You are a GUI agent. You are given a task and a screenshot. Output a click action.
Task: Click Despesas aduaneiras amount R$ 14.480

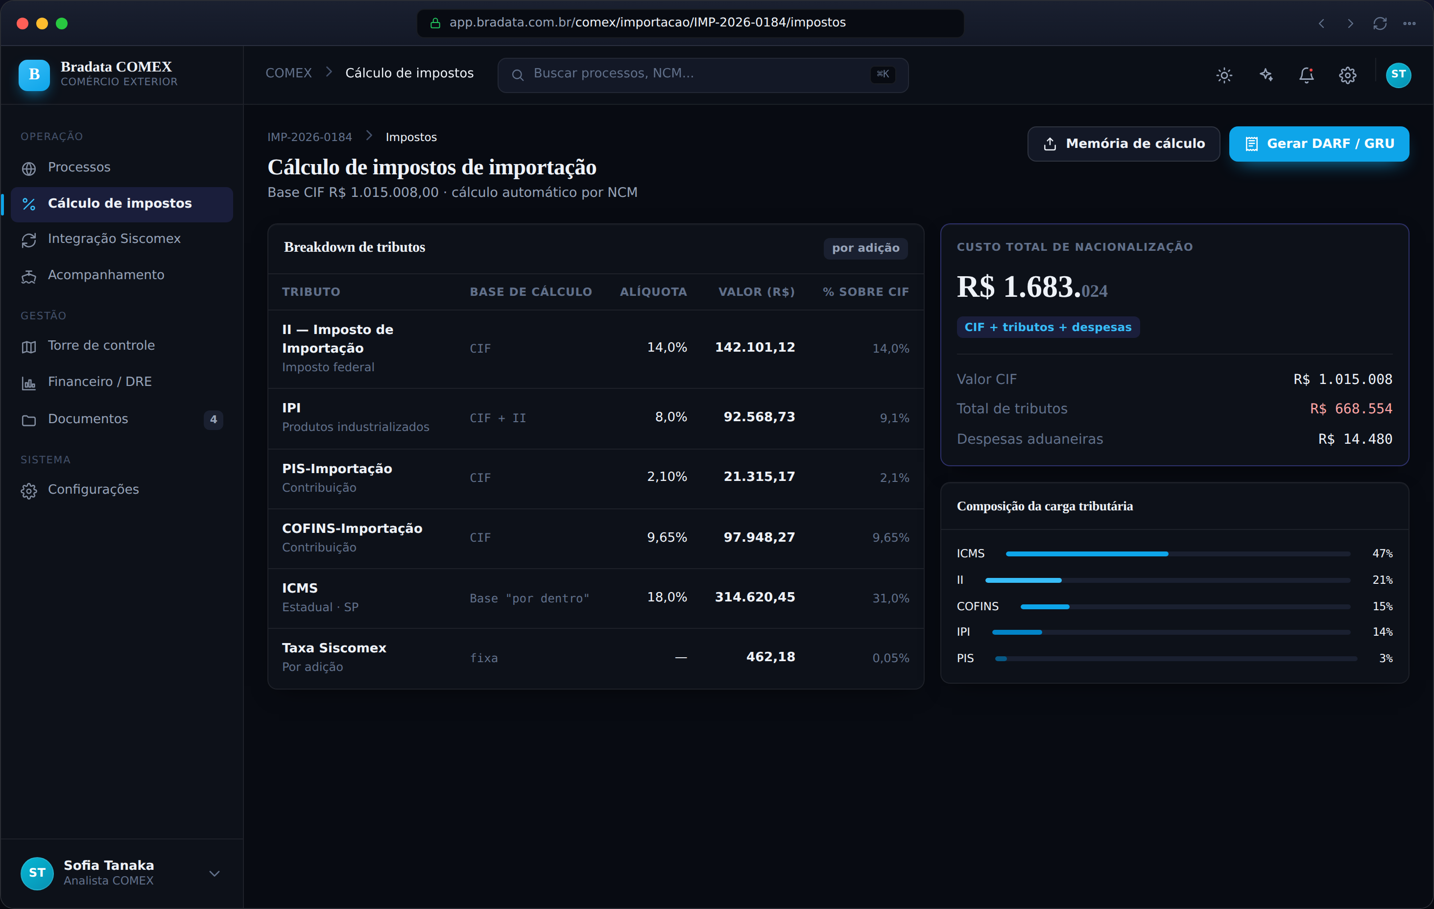click(x=1355, y=439)
